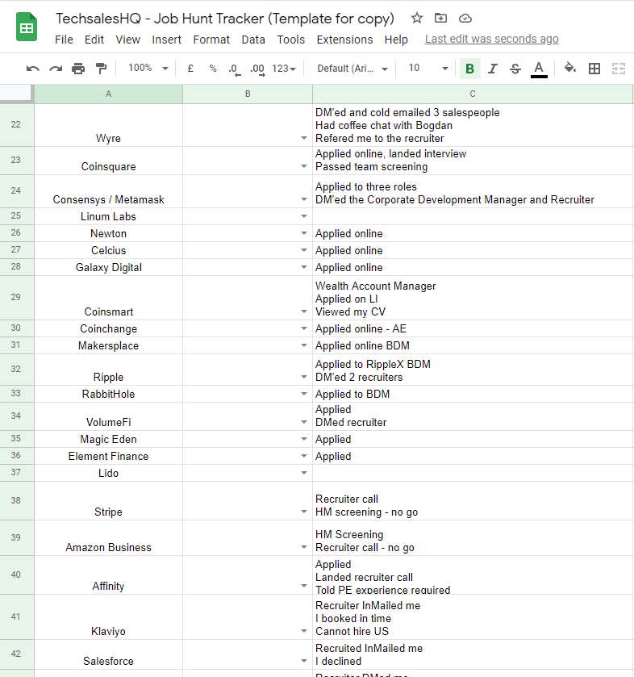The height and width of the screenshot is (677, 634).
Task: Open the Tools menu
Action: tap(291, 40)
